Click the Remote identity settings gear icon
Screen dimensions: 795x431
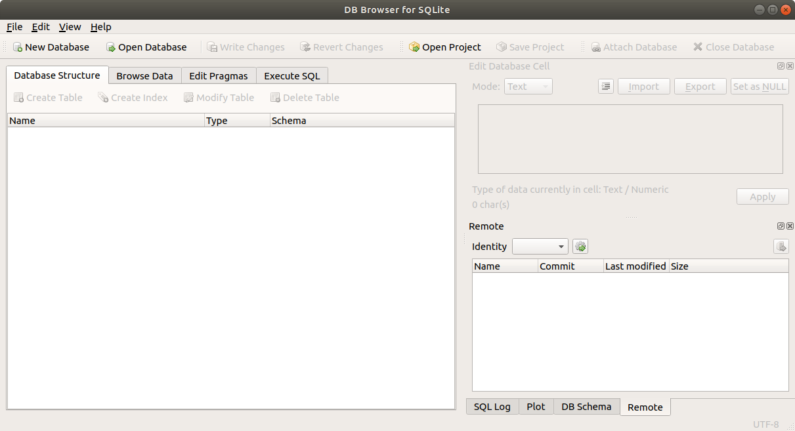tap(580, 247)
